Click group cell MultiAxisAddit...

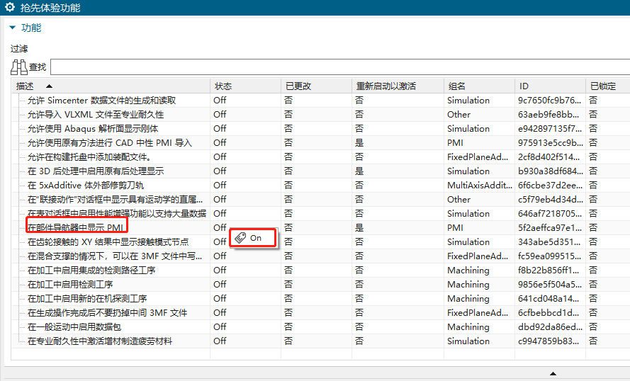[480, 185]
